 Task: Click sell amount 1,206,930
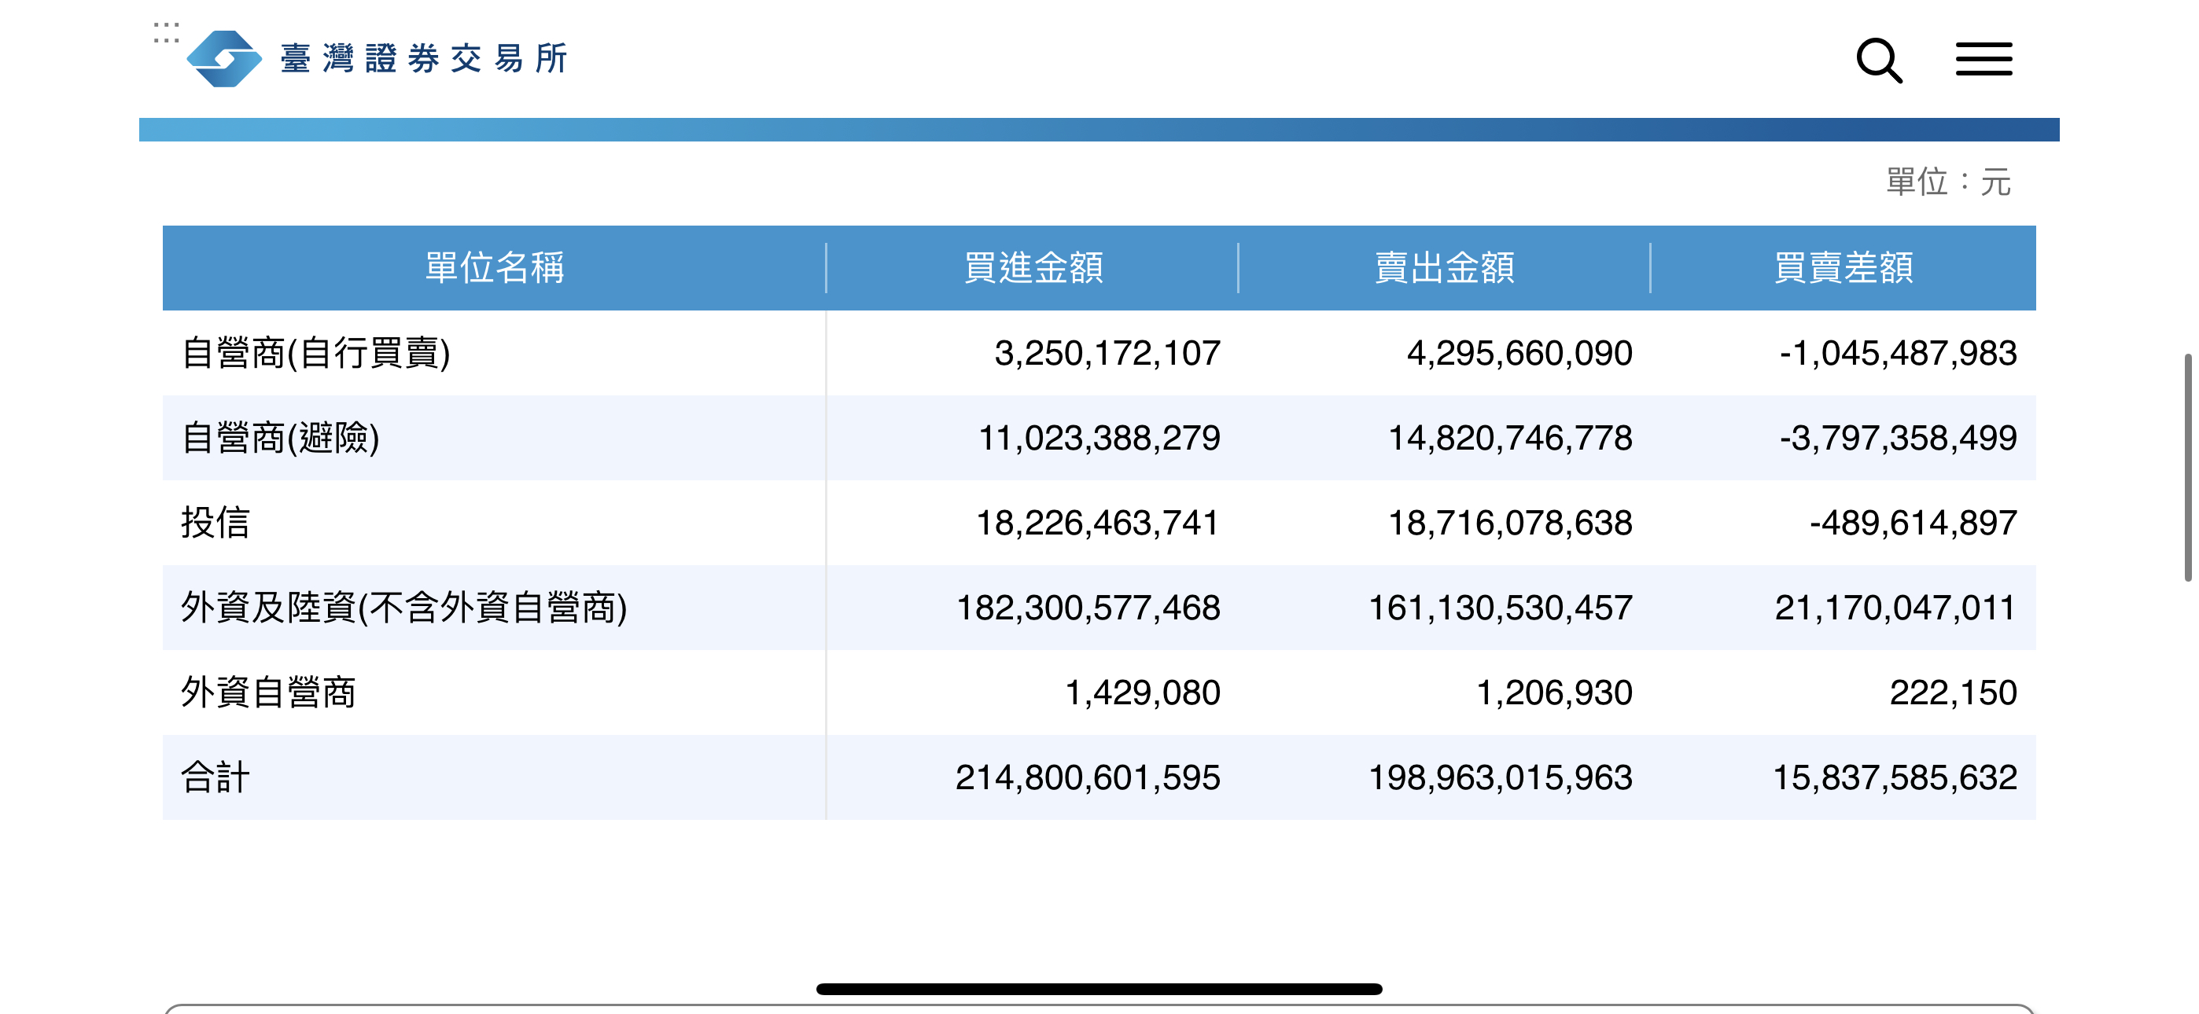click(x=1555, y=693)
